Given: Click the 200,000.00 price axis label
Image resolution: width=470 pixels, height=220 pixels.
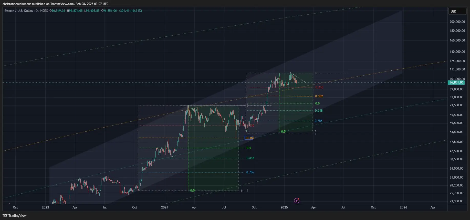Looking at the screenshot, I should [x=457, y=22].
